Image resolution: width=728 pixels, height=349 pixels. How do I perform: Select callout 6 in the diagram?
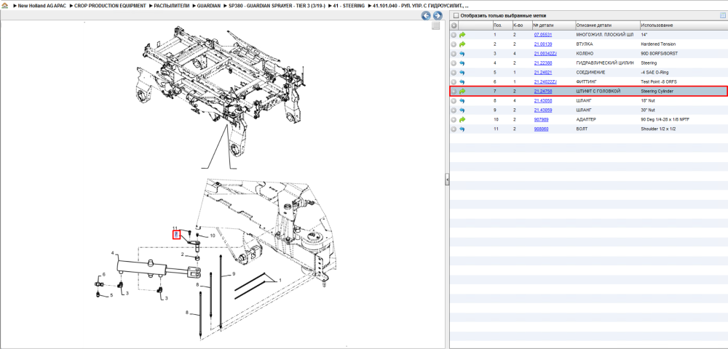click(x=104, y=275)
